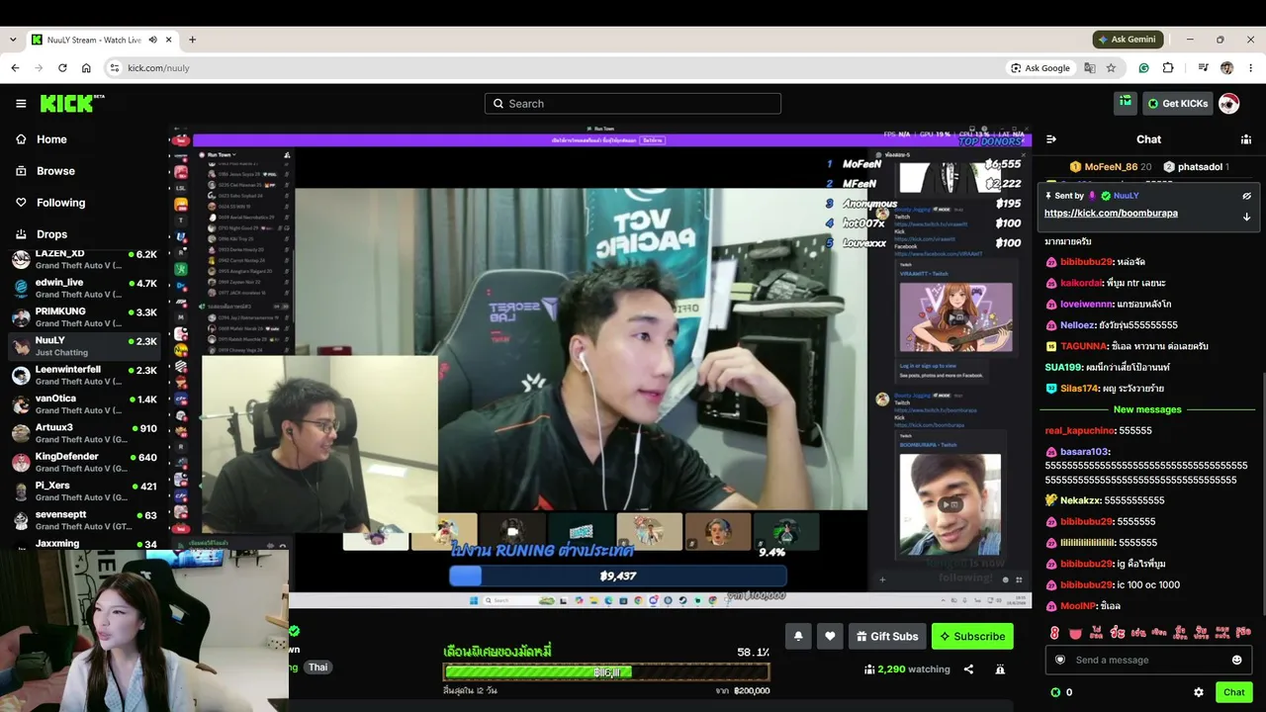Open the Kick user profile avatar menu

(1229, 104)
